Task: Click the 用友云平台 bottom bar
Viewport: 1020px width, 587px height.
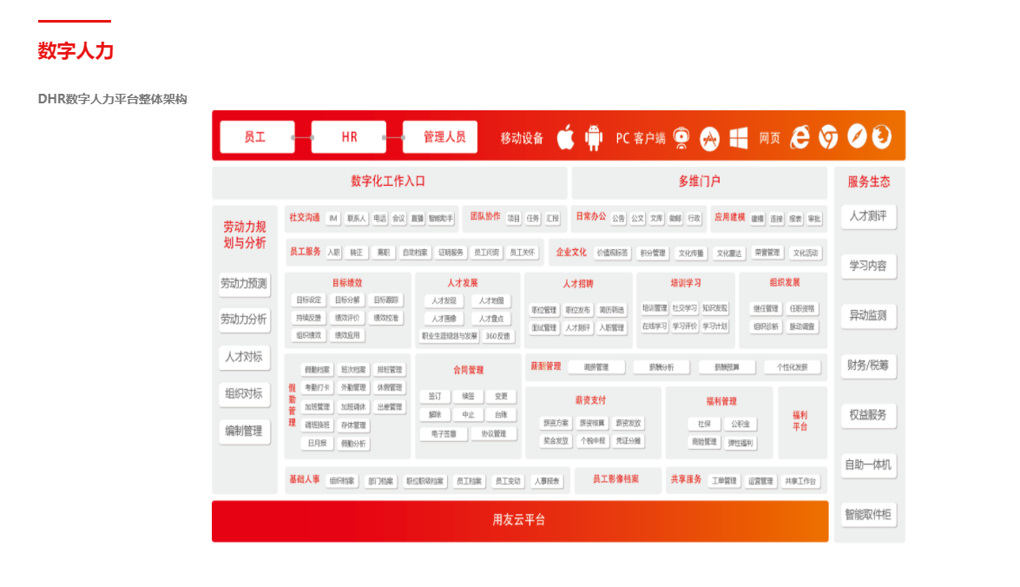Action: pos(519,520)
